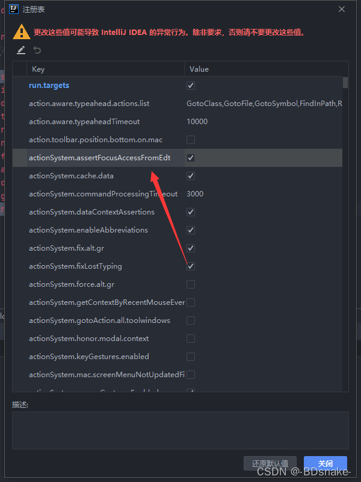The height and width of the screenshot is (482, 361).
Task: Select actionSystem.honor.modal.context key
Action: (x=88, y=339)
